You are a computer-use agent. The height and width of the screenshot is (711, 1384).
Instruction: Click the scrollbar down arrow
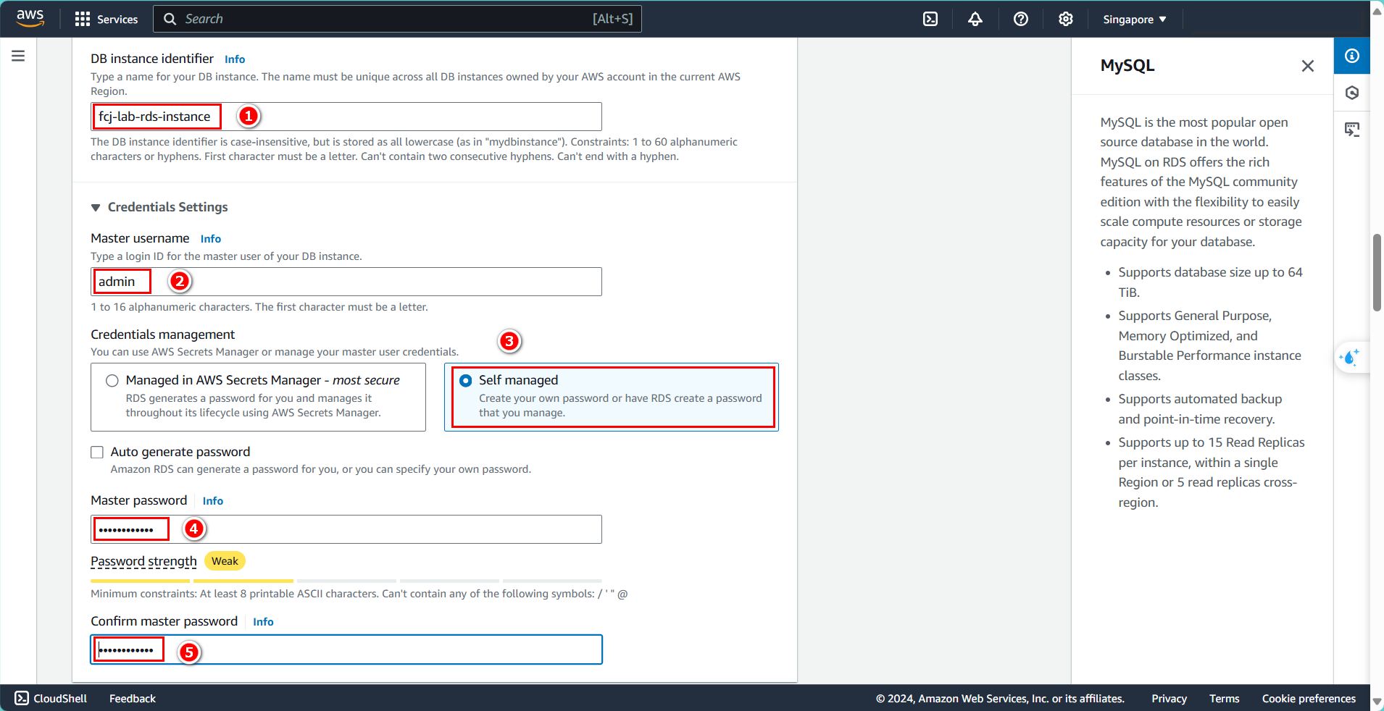(x=1377, y=702)
